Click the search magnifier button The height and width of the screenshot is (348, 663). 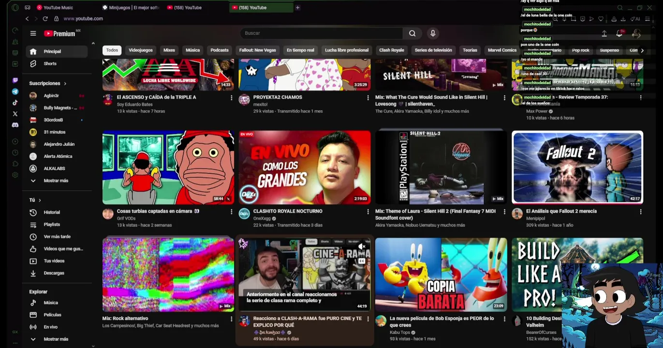tap(412, 33)
